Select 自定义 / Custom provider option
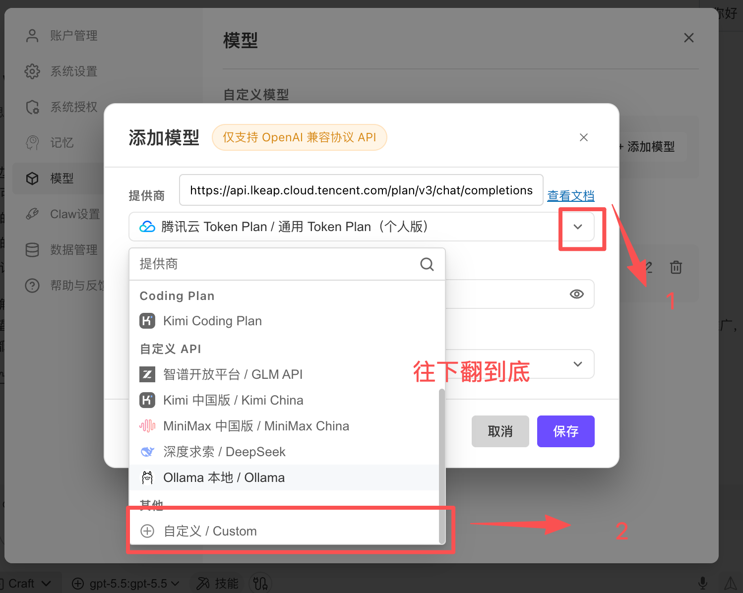Screen dimensions: 743x593 coord(284,531)
